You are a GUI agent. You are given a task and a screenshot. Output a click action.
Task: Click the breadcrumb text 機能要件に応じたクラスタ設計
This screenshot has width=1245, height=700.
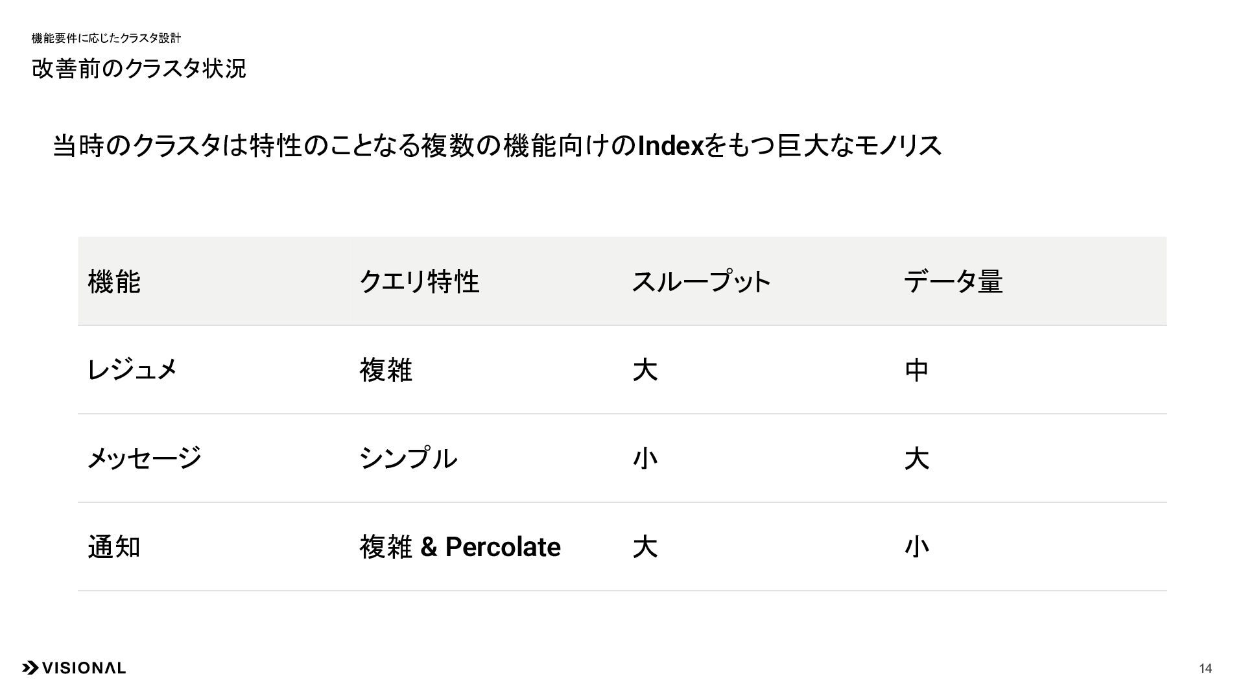[106, 38]
